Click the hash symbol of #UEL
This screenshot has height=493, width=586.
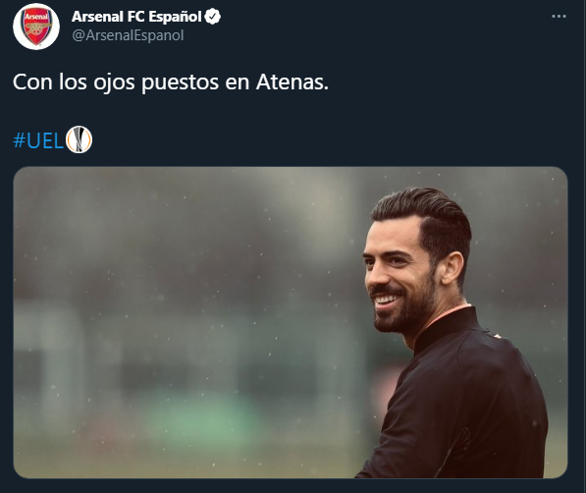pyautogui.click(x=19, y=140)
